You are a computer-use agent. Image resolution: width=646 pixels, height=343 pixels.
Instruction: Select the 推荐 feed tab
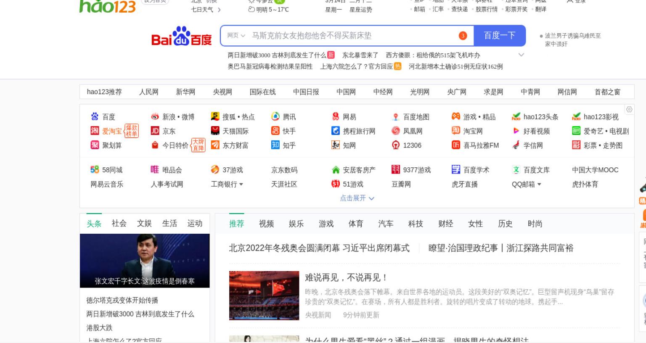point(236,224)
